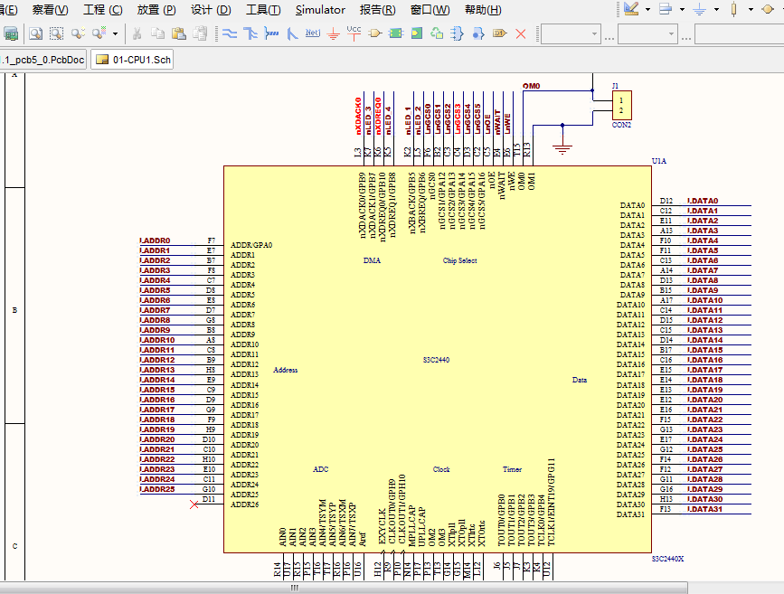This screenshot has width=784, height=594.
Task: Click the Paste clipboard icon
Action: 179,33
